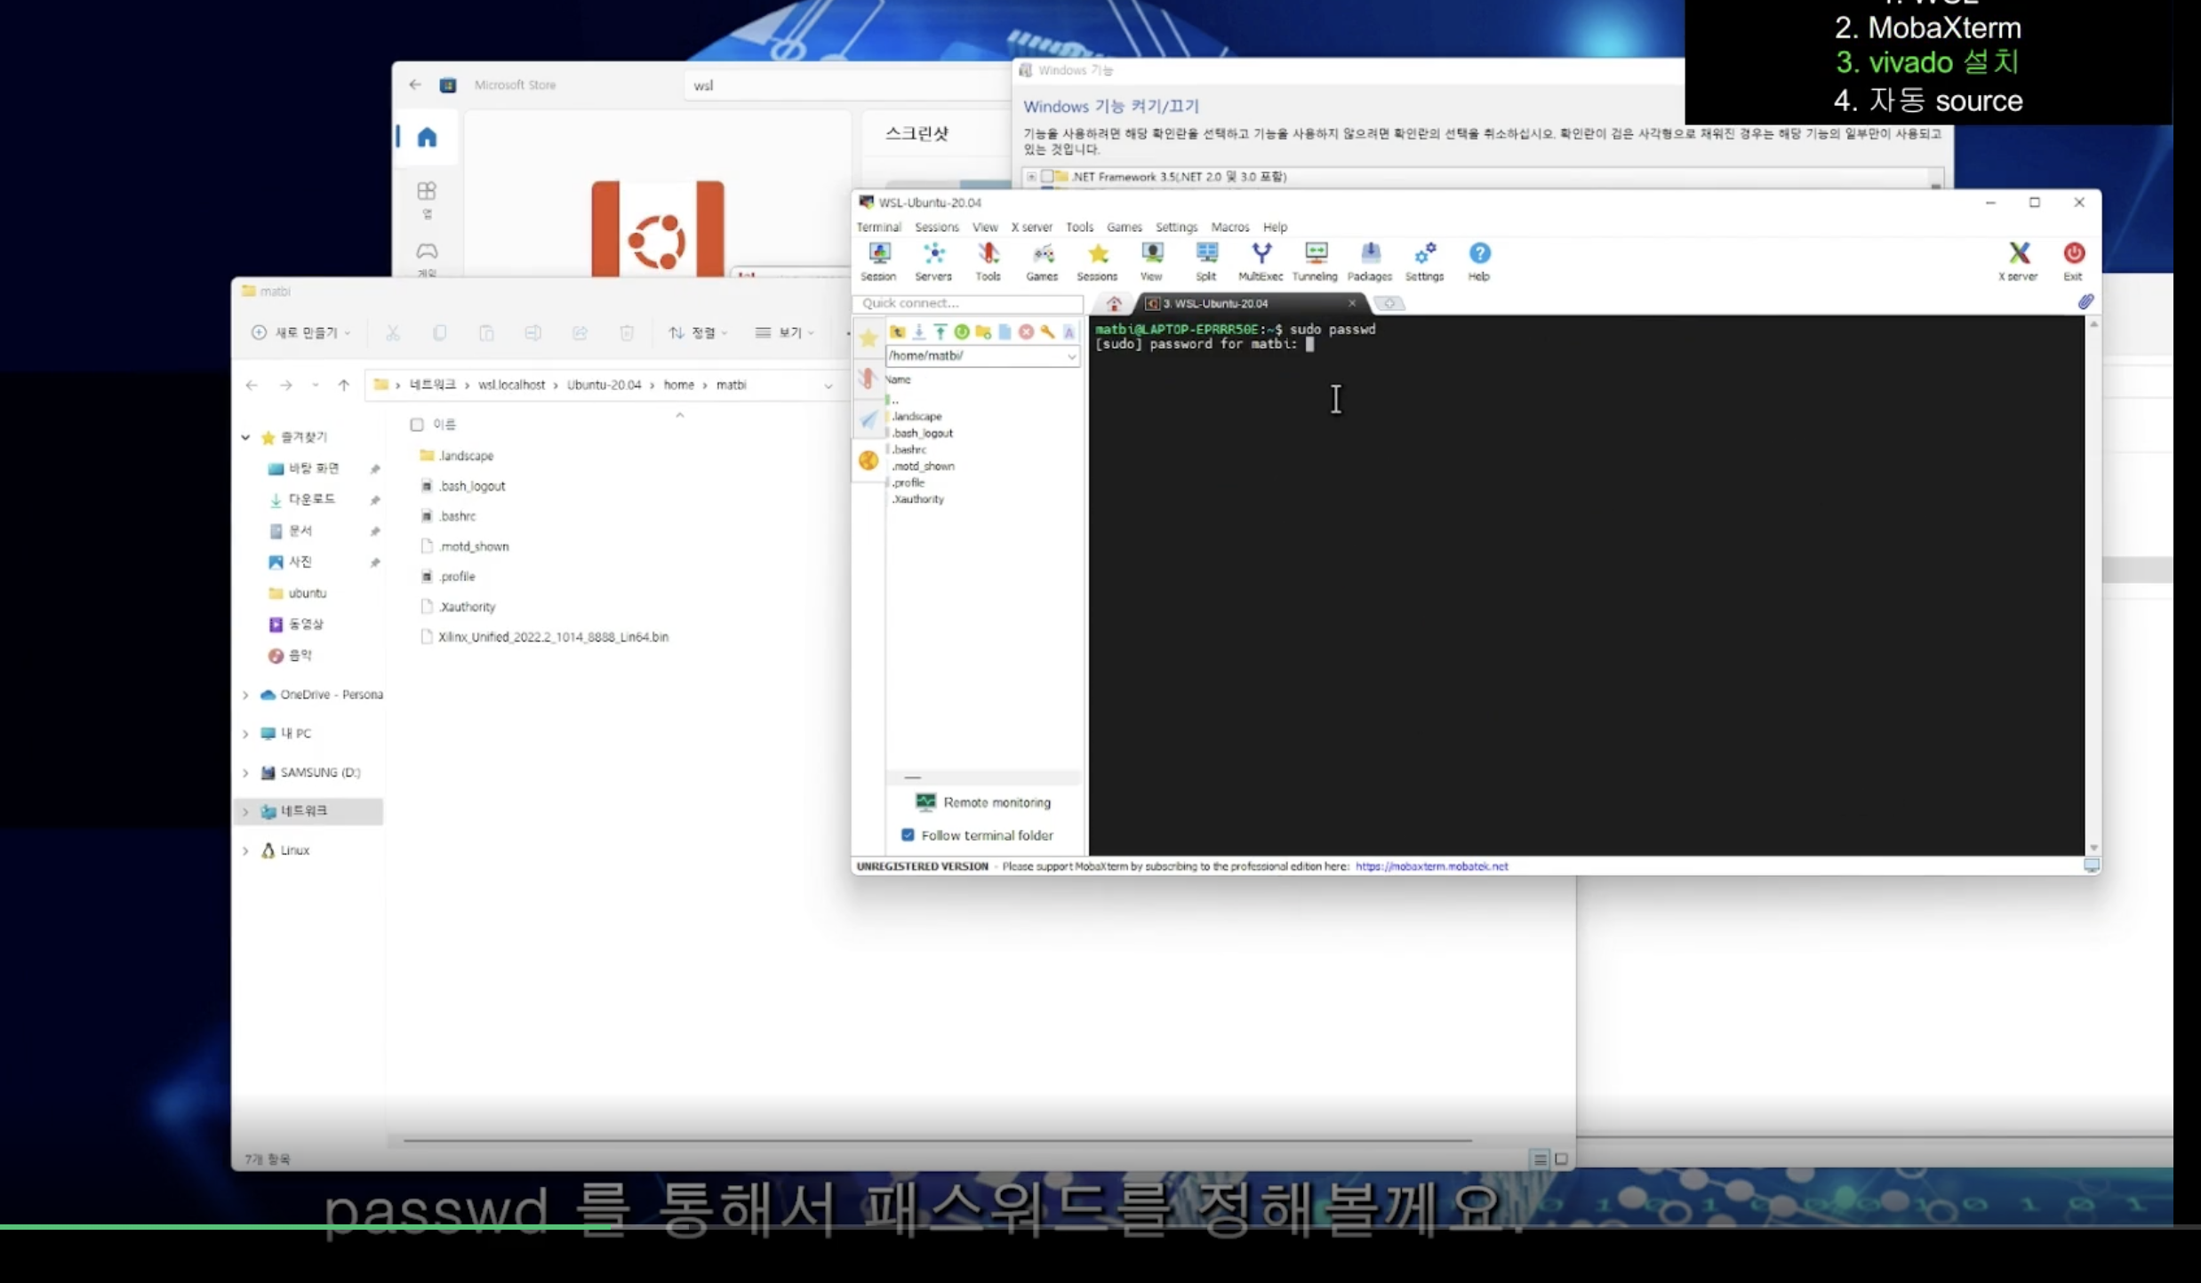Open the Macros paper plane sidebar tab
The image size is (2201, 1283).
868,419
